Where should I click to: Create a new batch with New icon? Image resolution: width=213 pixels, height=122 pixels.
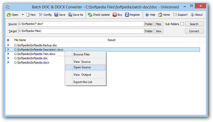coord(28,14)
